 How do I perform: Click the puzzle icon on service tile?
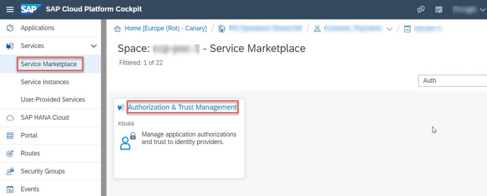121,108
